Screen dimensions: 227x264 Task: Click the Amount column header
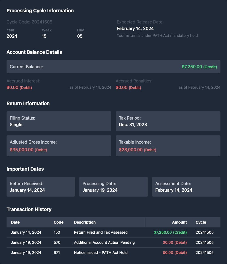tap(179, 222)
